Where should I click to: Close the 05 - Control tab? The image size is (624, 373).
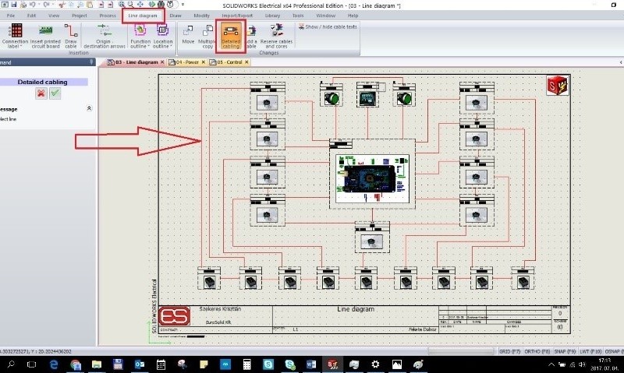(246, 62)
